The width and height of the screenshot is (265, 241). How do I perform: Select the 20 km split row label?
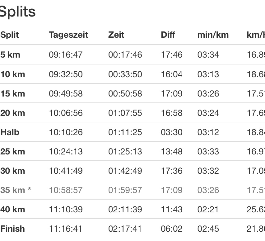[x=13, y=113]
